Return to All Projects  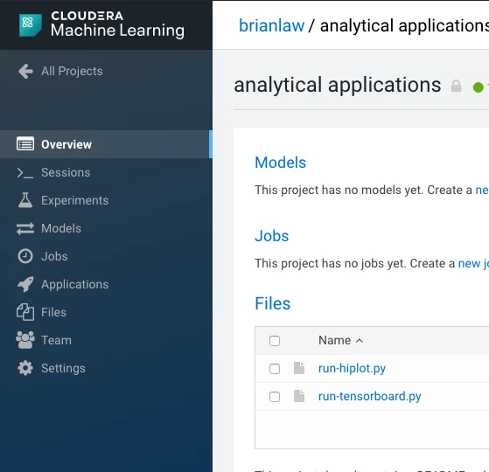coord(72,72)
